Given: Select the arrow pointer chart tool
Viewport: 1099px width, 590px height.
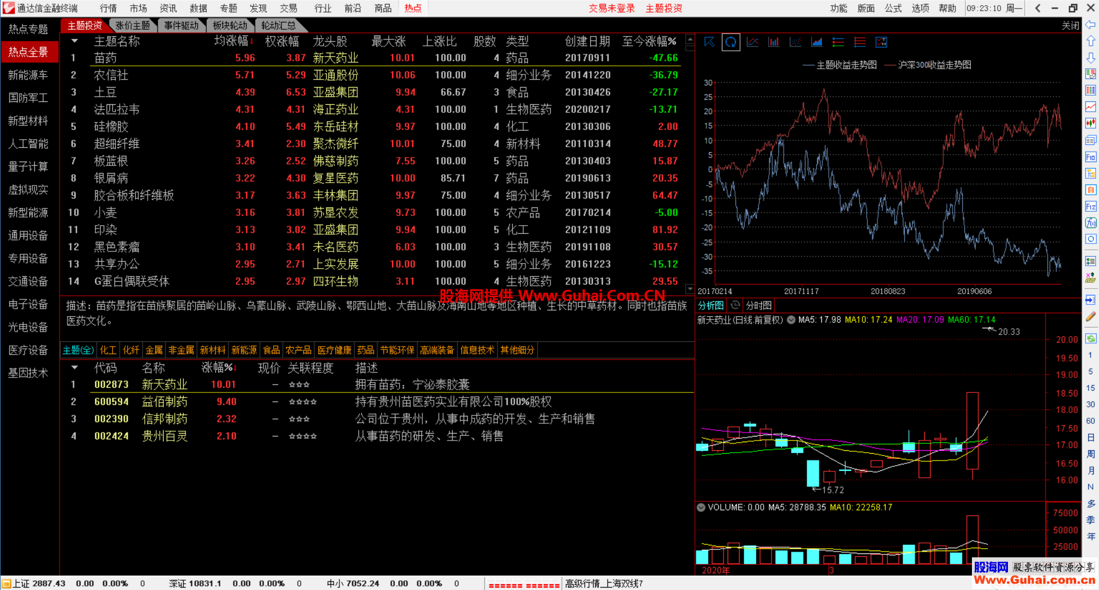Looking at the screenshot, I should coord(709,42).
